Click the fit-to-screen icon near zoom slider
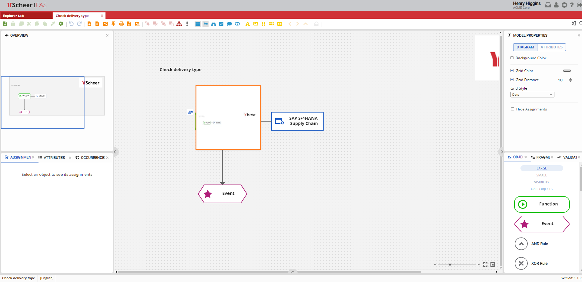This screenshot has height=282, width=582. 485,265
